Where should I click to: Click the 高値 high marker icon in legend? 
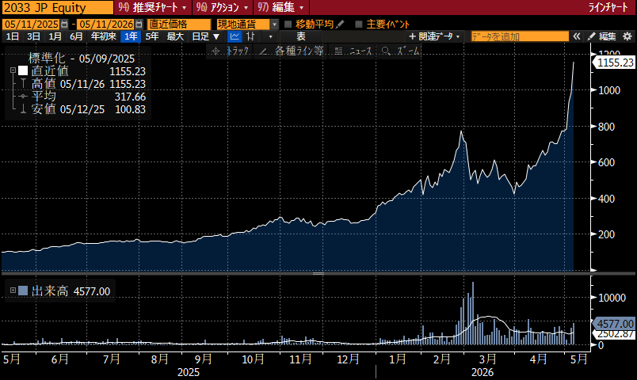(23, 84)
